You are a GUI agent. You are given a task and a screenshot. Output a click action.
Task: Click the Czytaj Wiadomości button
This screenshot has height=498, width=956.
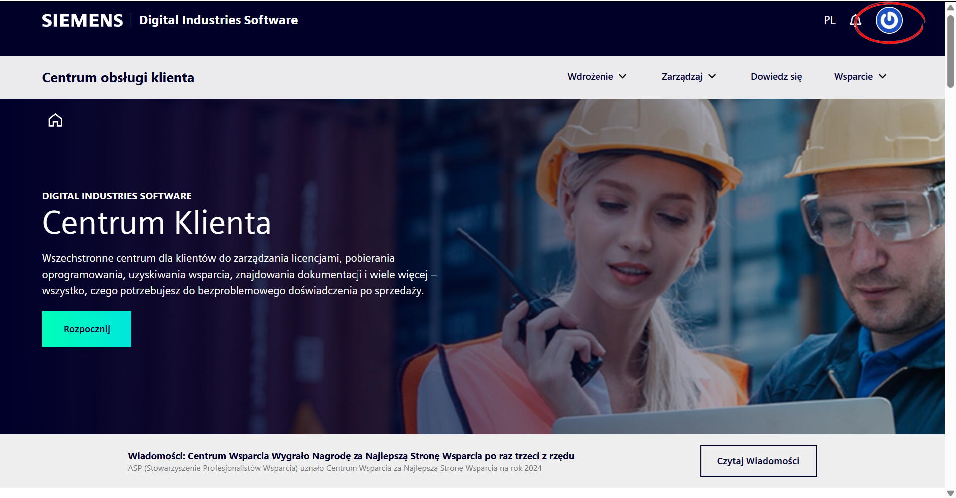758,461
